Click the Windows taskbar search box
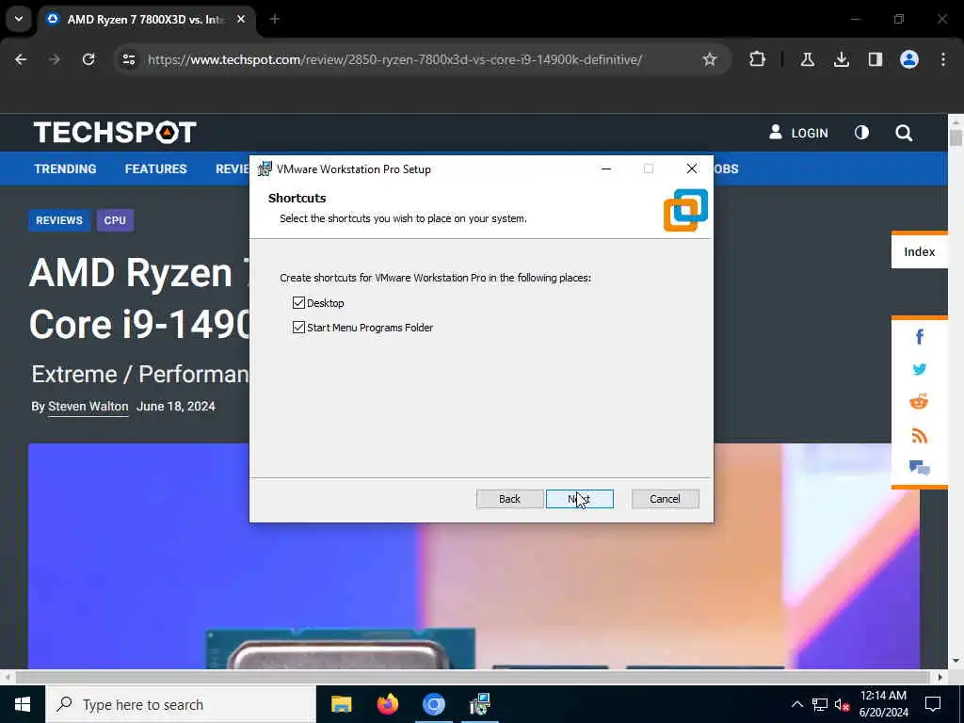 [x=180, y=704]
